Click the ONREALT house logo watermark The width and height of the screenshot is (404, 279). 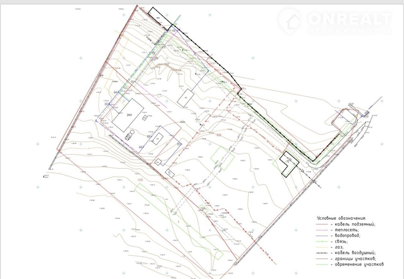pos(290,21)
